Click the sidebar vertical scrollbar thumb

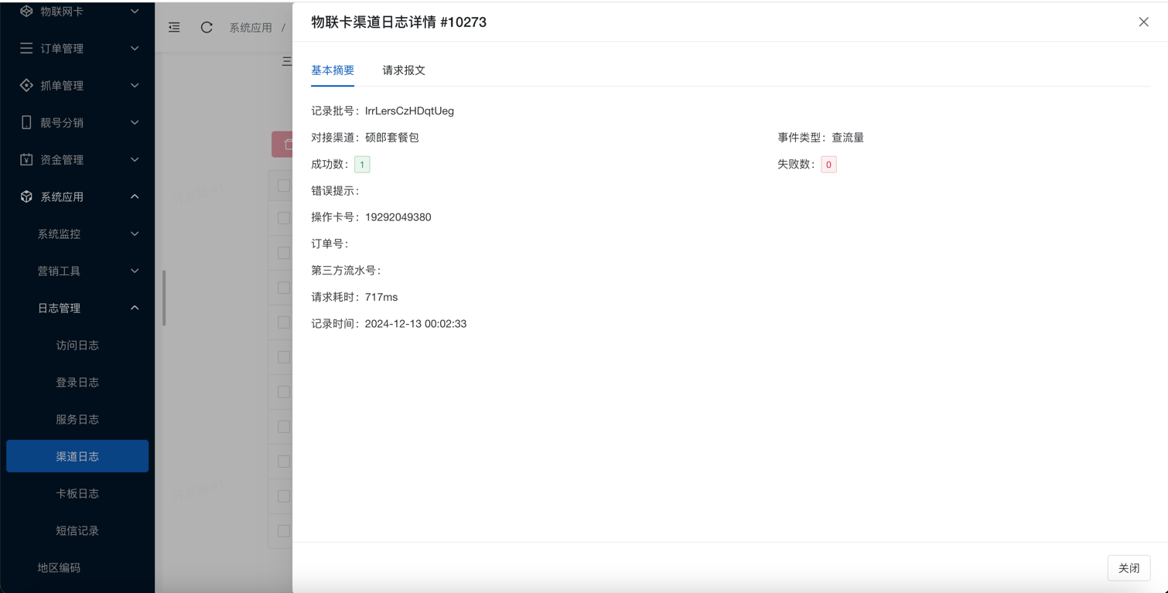[x=164, y=298]
